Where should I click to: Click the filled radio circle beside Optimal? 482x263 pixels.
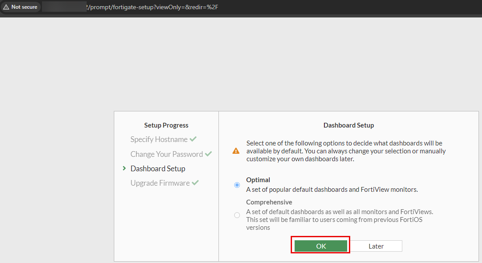click(237, 185)
